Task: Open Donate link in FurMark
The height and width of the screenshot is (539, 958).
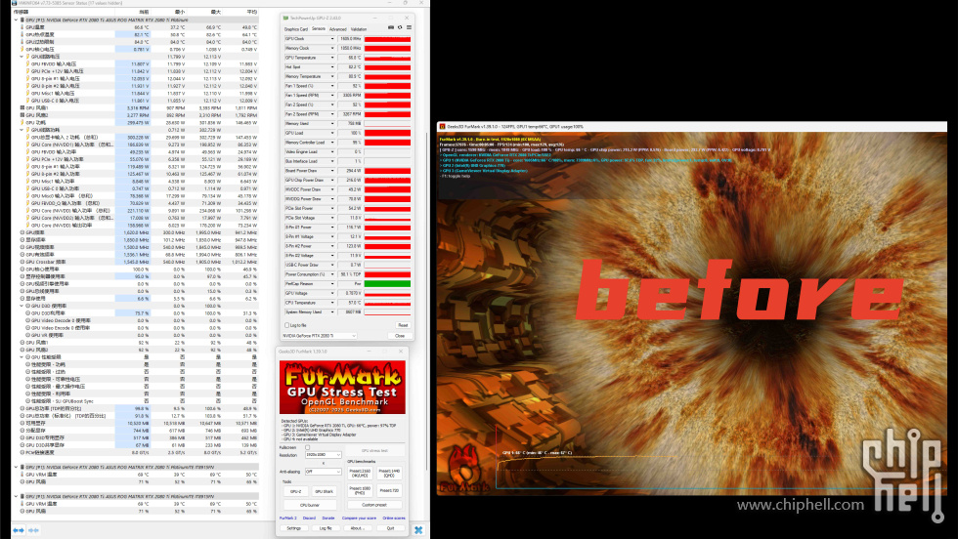Action: click(x=328, y=518)
